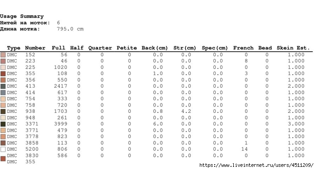
Task: Click the Skein Est. column header
Action: 293,48
